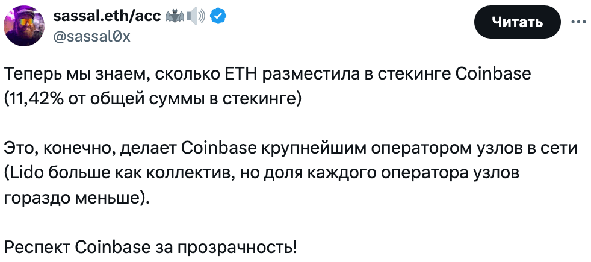Open the sassal.eth/acc display name link

(107, 16)
